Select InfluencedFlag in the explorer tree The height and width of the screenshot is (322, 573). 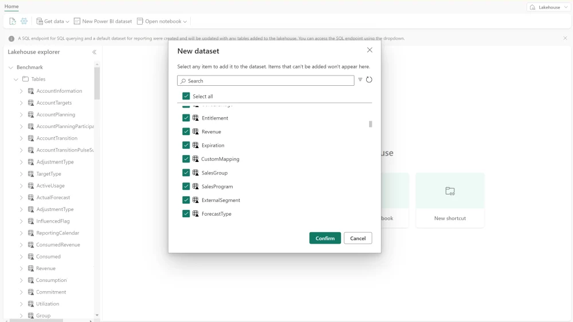(x=53, y=221)
